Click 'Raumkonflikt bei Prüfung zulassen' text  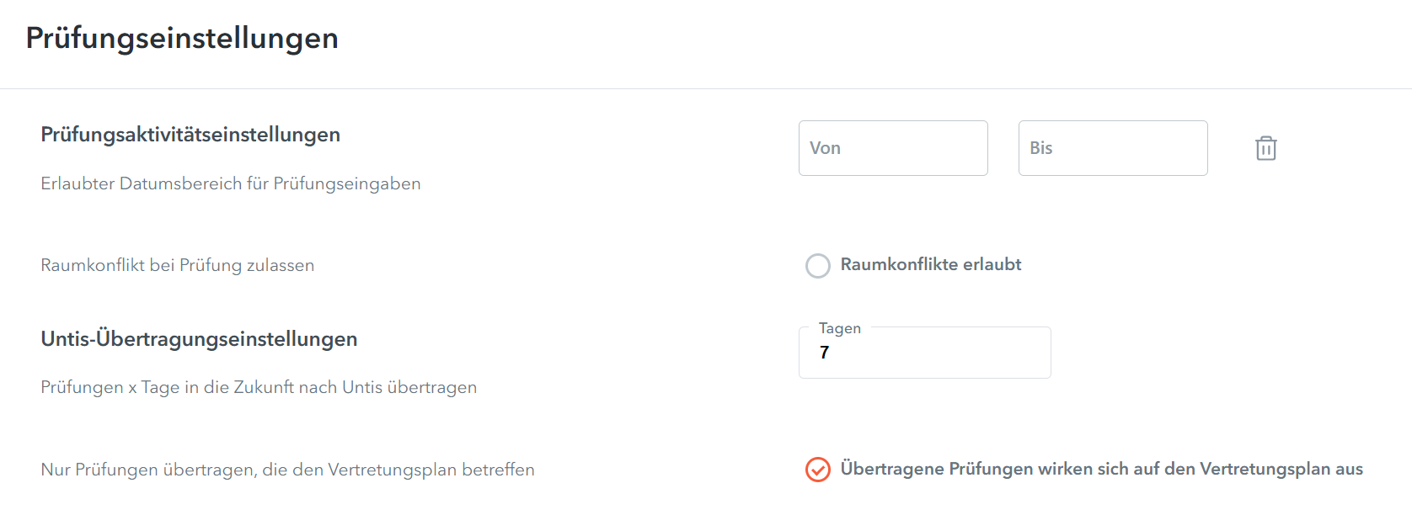178,265
